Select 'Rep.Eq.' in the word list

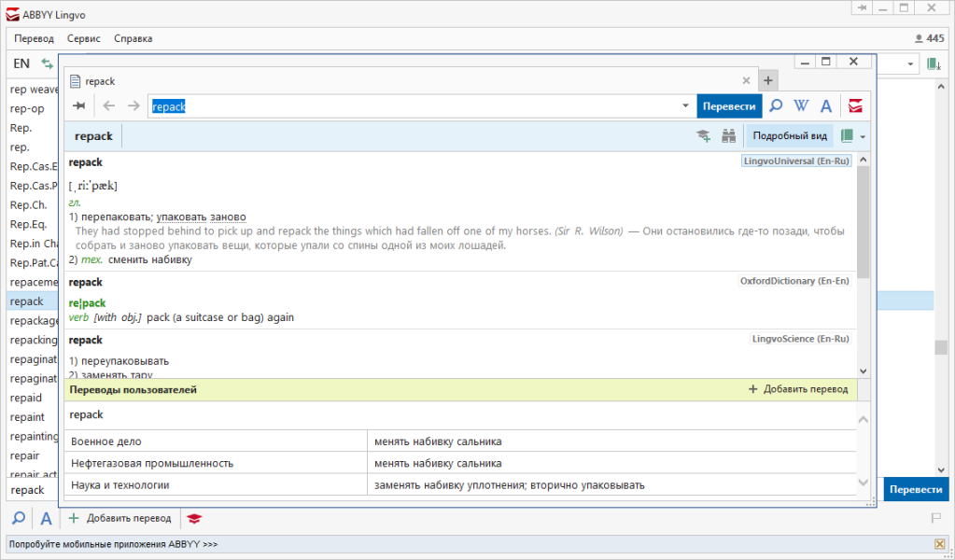[x=29, y=225]
